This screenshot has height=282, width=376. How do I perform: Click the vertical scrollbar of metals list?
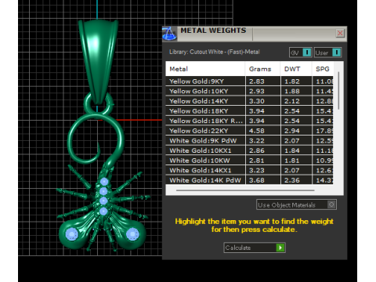pos(338,91)
